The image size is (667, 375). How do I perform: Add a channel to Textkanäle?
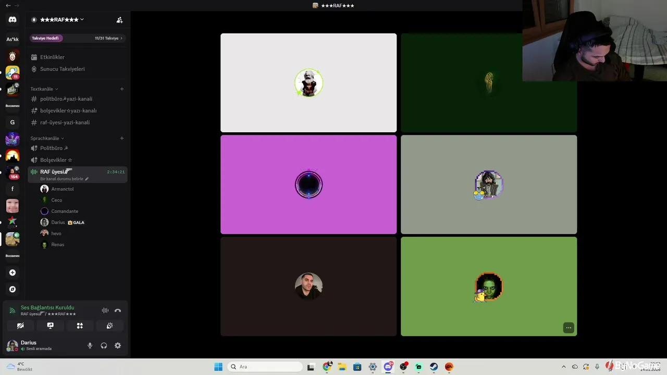point(122,89)
